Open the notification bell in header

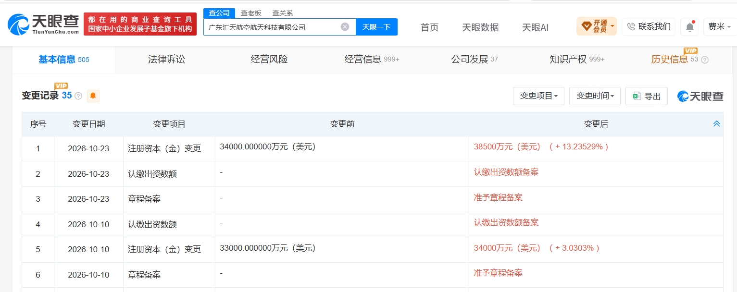[689, 27]
